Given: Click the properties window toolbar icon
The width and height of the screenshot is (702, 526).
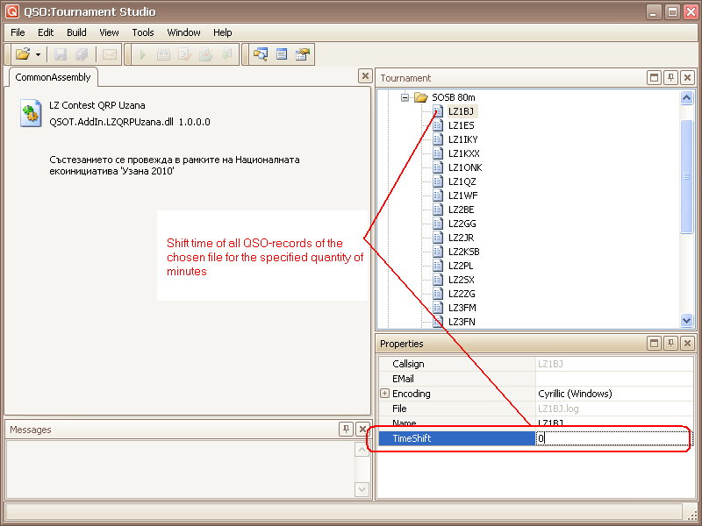Looking at the screenshot, I should coord(303,54).
